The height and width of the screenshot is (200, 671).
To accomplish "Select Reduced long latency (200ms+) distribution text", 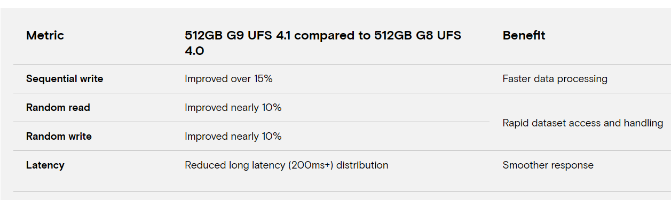I will (287, 165).
